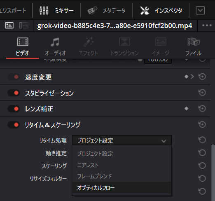Click the inspector vertical scrollbar

tap(213, 172)
